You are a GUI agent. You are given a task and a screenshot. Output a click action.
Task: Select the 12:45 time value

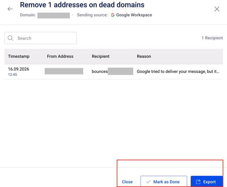tap(13, 75)
